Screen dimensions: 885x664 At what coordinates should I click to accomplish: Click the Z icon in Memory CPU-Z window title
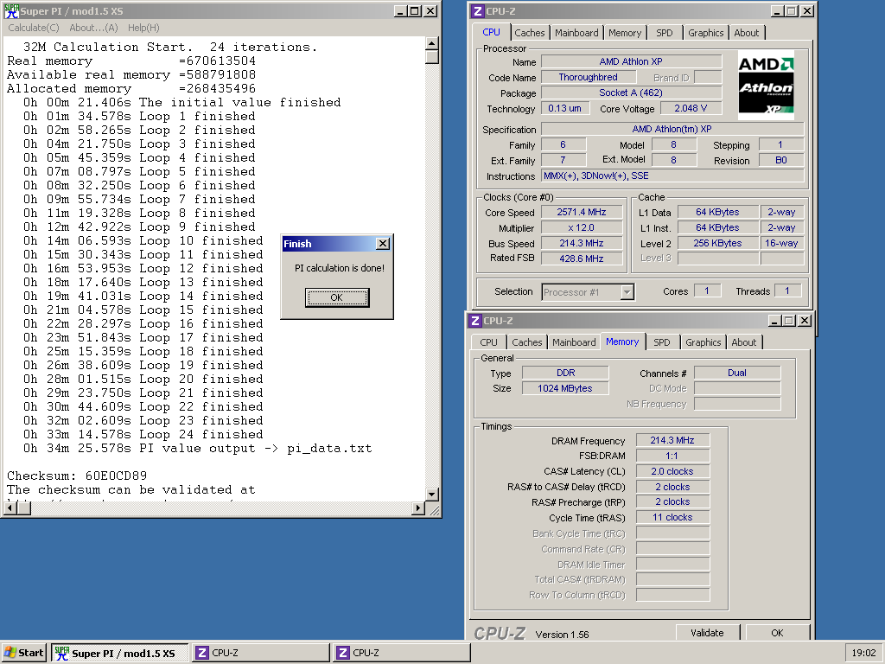click(475, 321)
